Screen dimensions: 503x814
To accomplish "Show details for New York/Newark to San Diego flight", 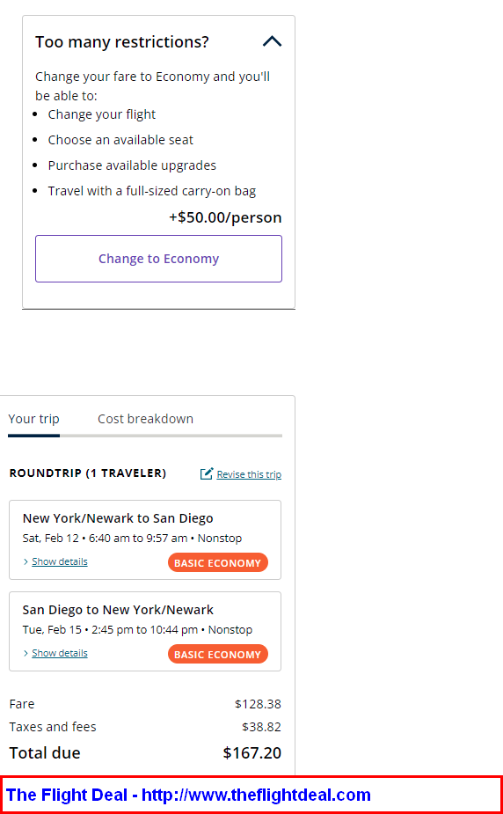I will [x=60, y=561].
